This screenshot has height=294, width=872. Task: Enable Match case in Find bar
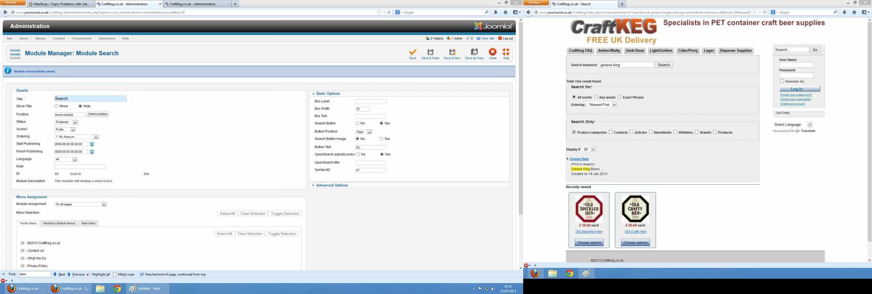click(115, 274)
